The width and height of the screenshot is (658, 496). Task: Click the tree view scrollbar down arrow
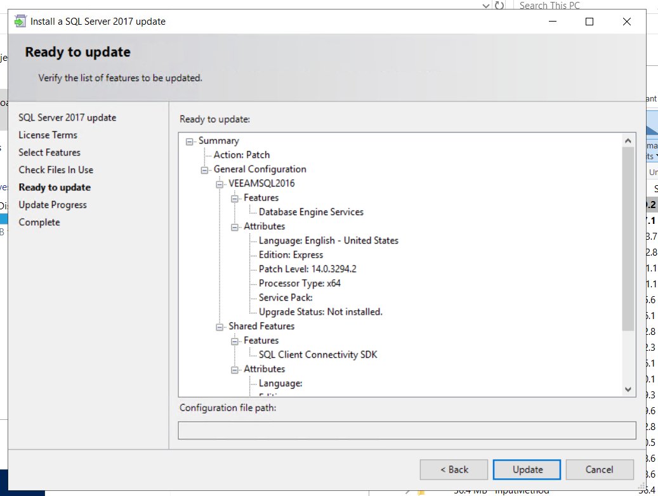[x=628, y=389]
